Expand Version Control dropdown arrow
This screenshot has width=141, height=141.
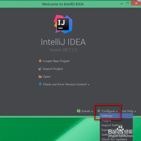click(89, 85)
